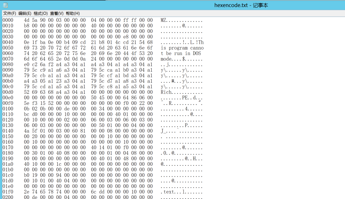Open the 编辑(E) menu
This screenshot has width=345, height=199.
(25, 13)
